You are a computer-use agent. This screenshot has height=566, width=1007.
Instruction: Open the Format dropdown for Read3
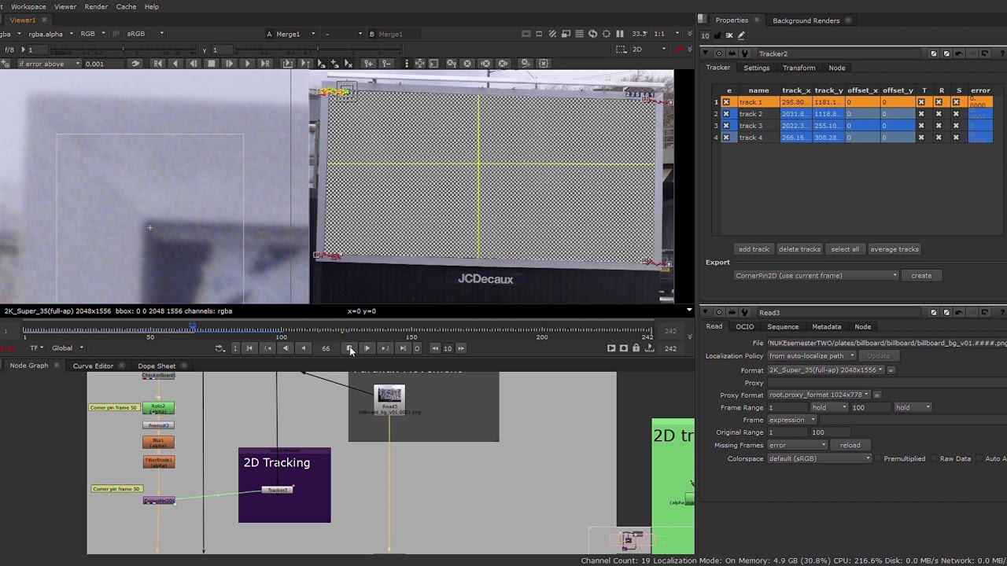click(x=826, y=370)
